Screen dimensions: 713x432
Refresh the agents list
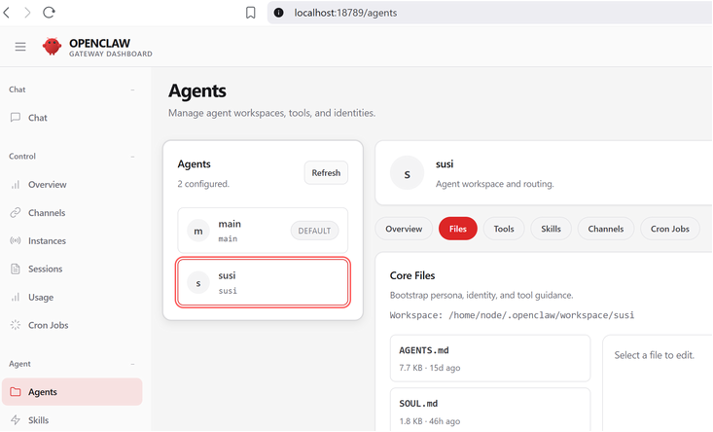point(326,173)
